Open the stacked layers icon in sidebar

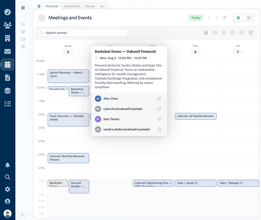click(7, 91)
